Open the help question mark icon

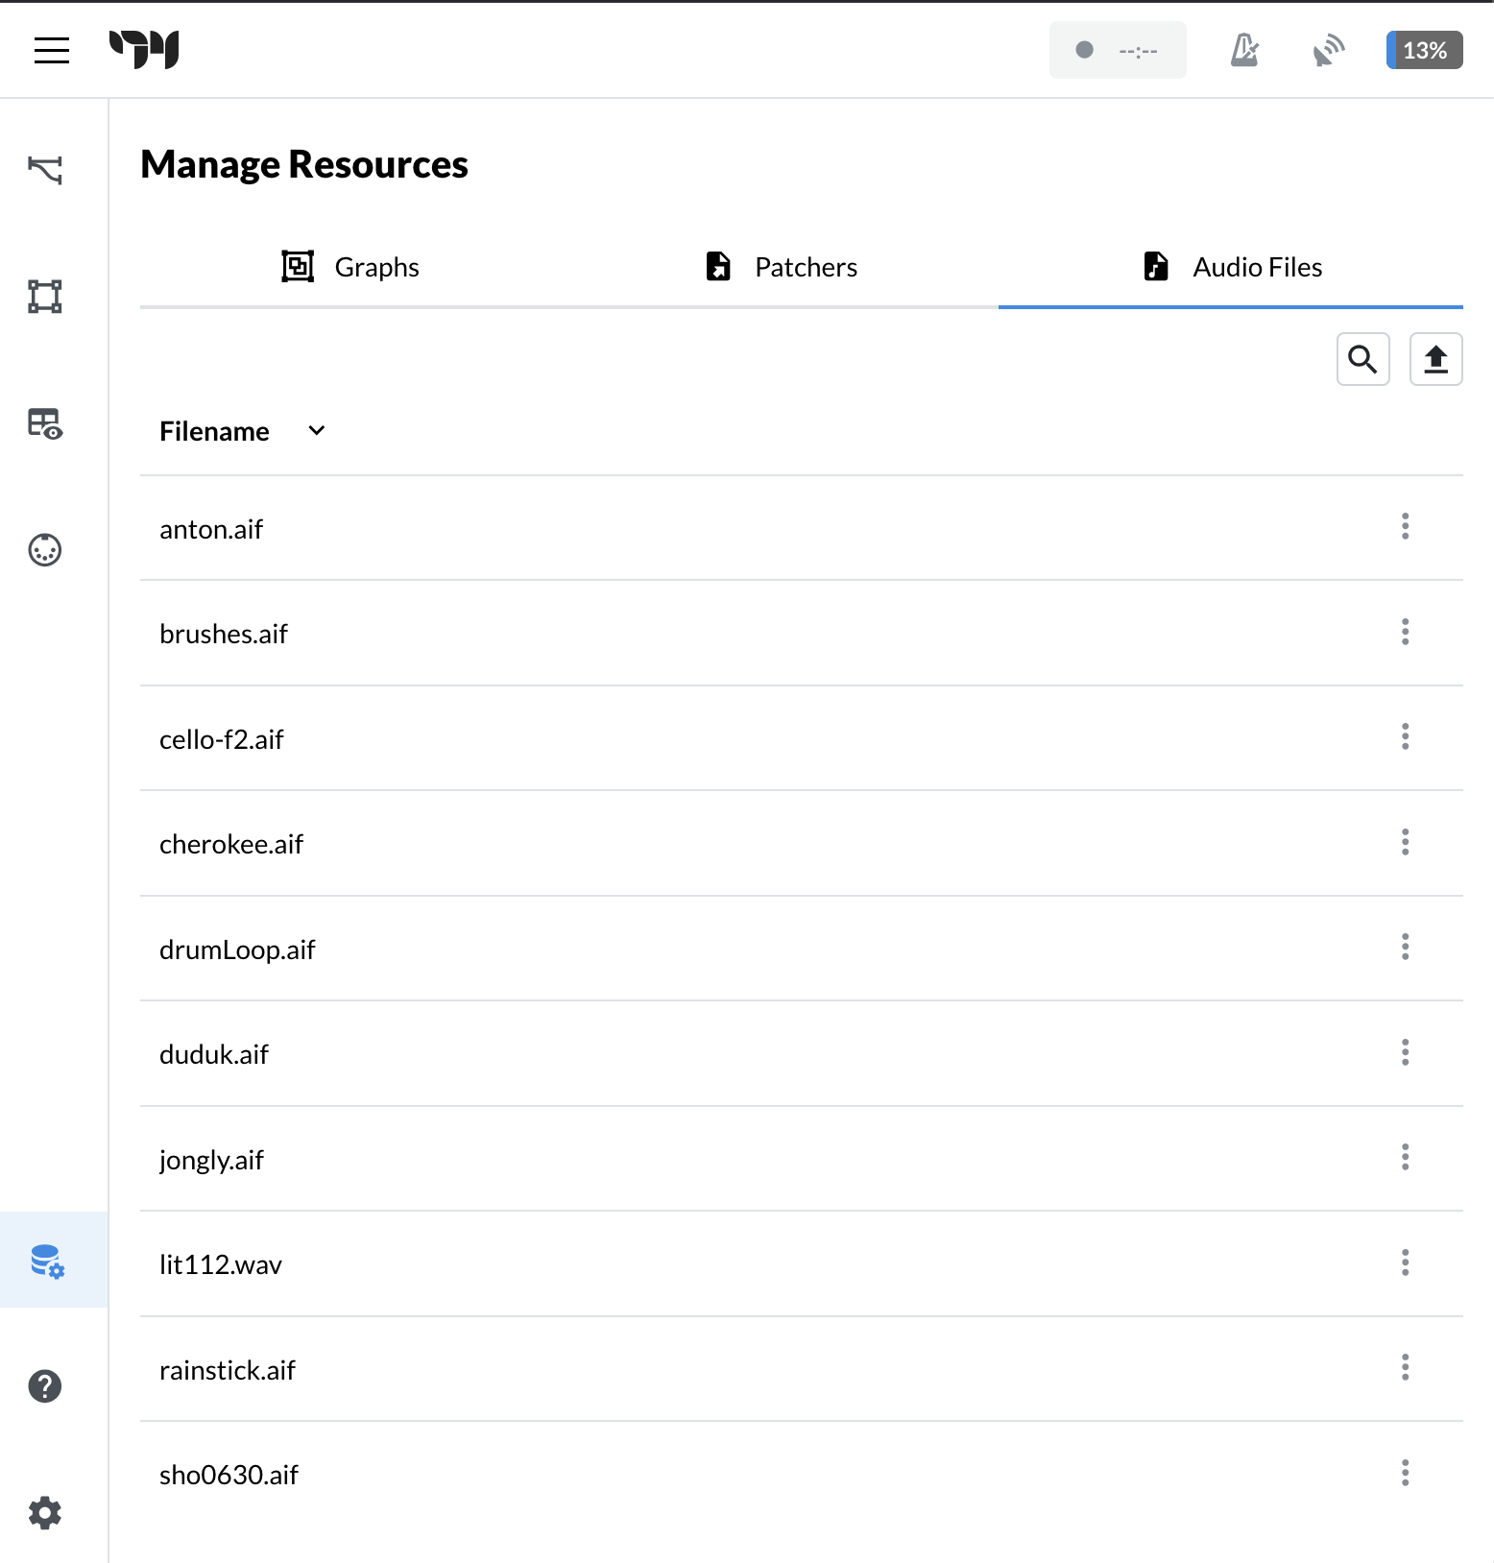pyautogui.click(x=45, y=1386)
